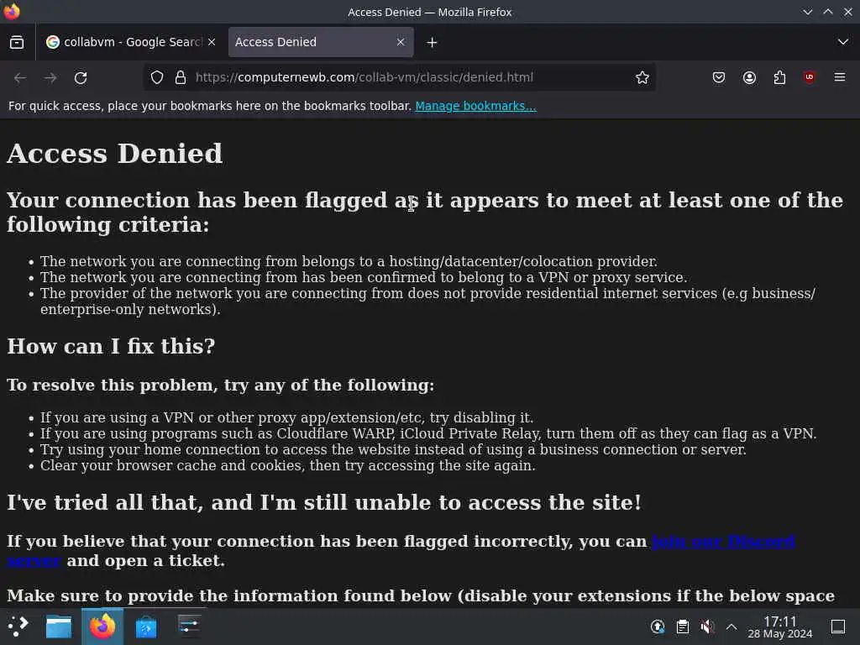Open the Firefox account menu
The height and width of the screenshot is (645, 860).
(x=749, y=77)
